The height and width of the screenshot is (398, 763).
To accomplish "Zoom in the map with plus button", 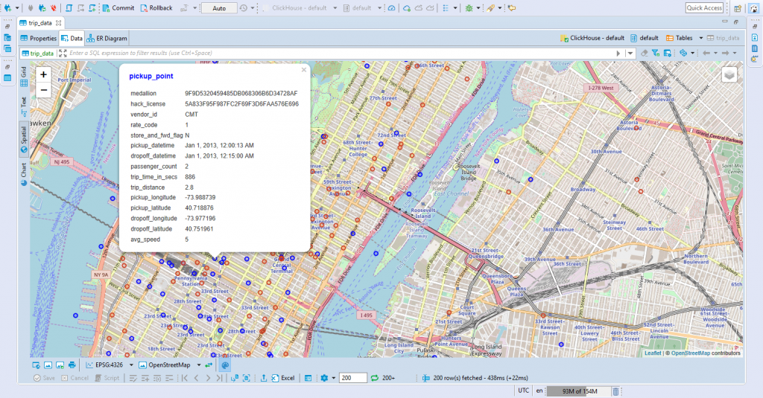I will (x=43, y=74).
